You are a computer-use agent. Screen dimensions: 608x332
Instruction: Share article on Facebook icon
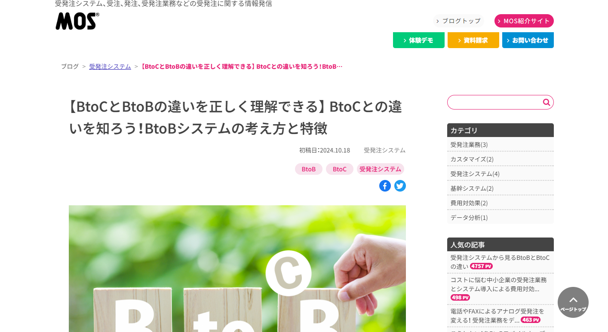[385, 186]
